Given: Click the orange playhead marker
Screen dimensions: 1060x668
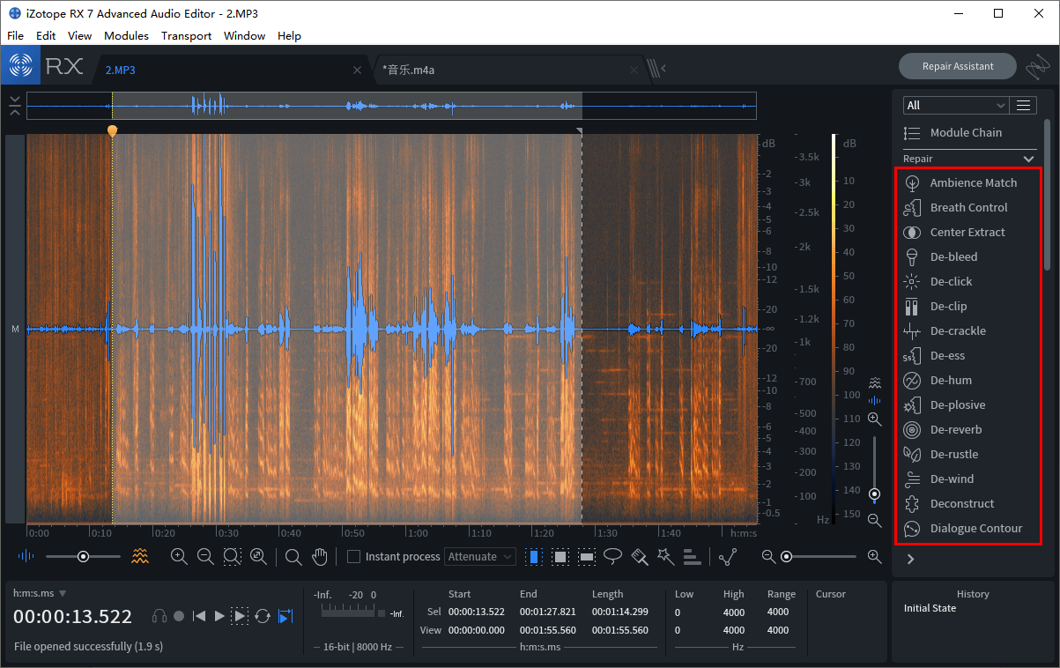Looking at the screenshot, I should click(x=112, y=130).
